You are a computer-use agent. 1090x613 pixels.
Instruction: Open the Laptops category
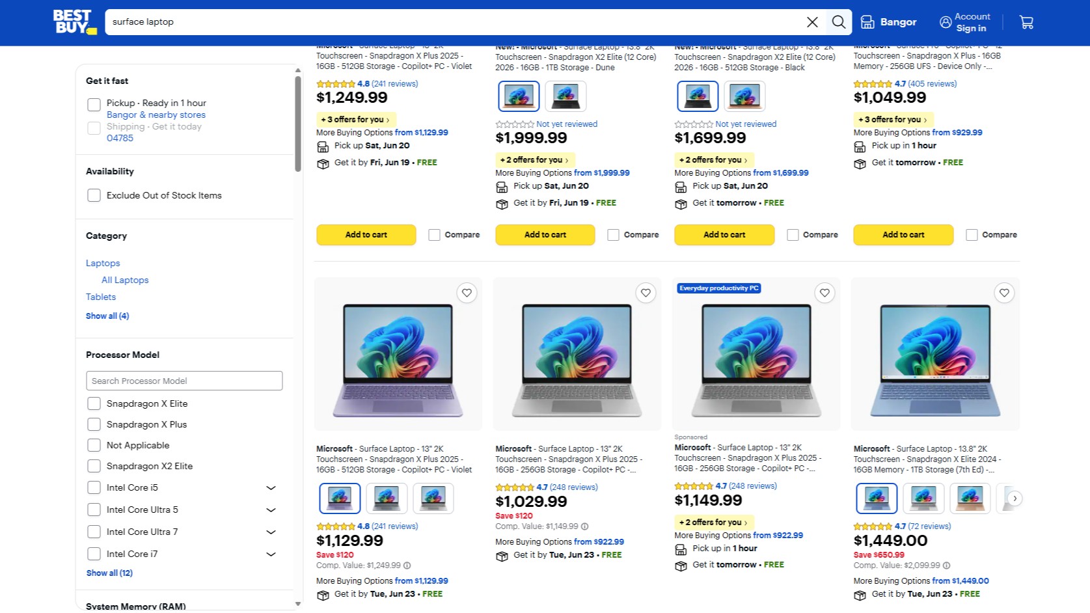(103, 263)
